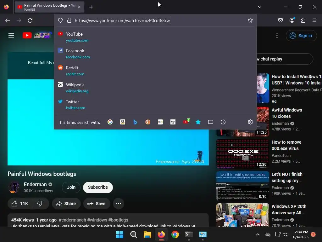This screenshot has width=322, height=242.
Task: Search this time with DuckDuckGo
Action: pos(148,122)
